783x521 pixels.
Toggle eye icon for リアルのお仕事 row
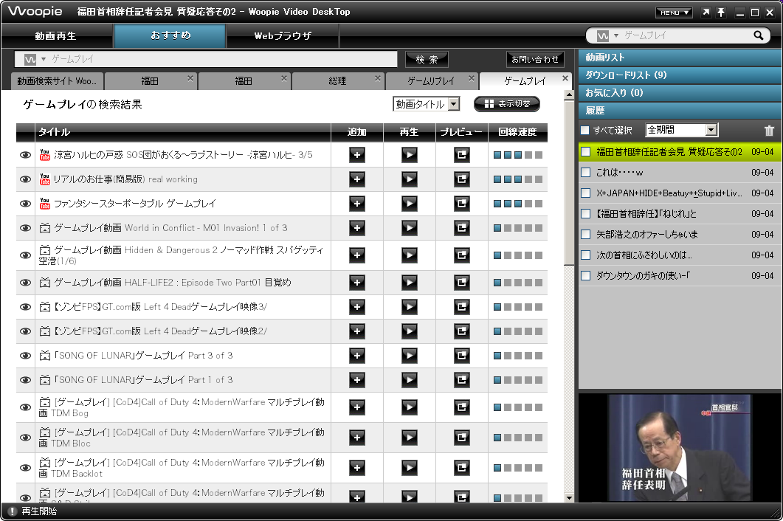tap(25, 179)
